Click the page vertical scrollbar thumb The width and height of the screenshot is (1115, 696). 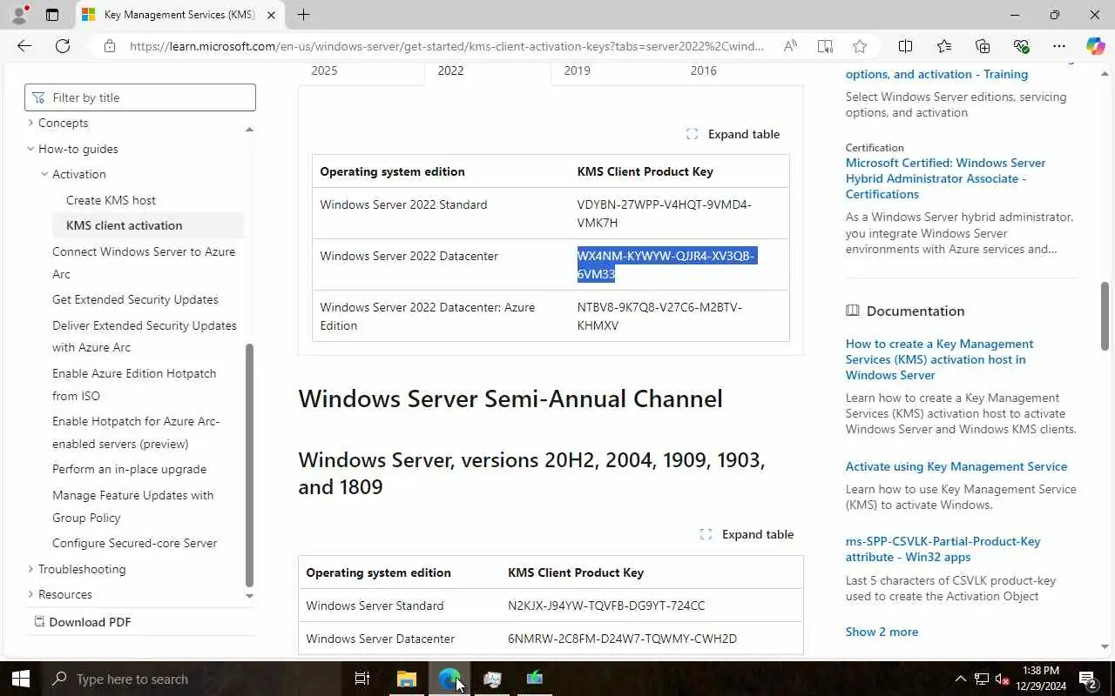tap(1105, 316)
